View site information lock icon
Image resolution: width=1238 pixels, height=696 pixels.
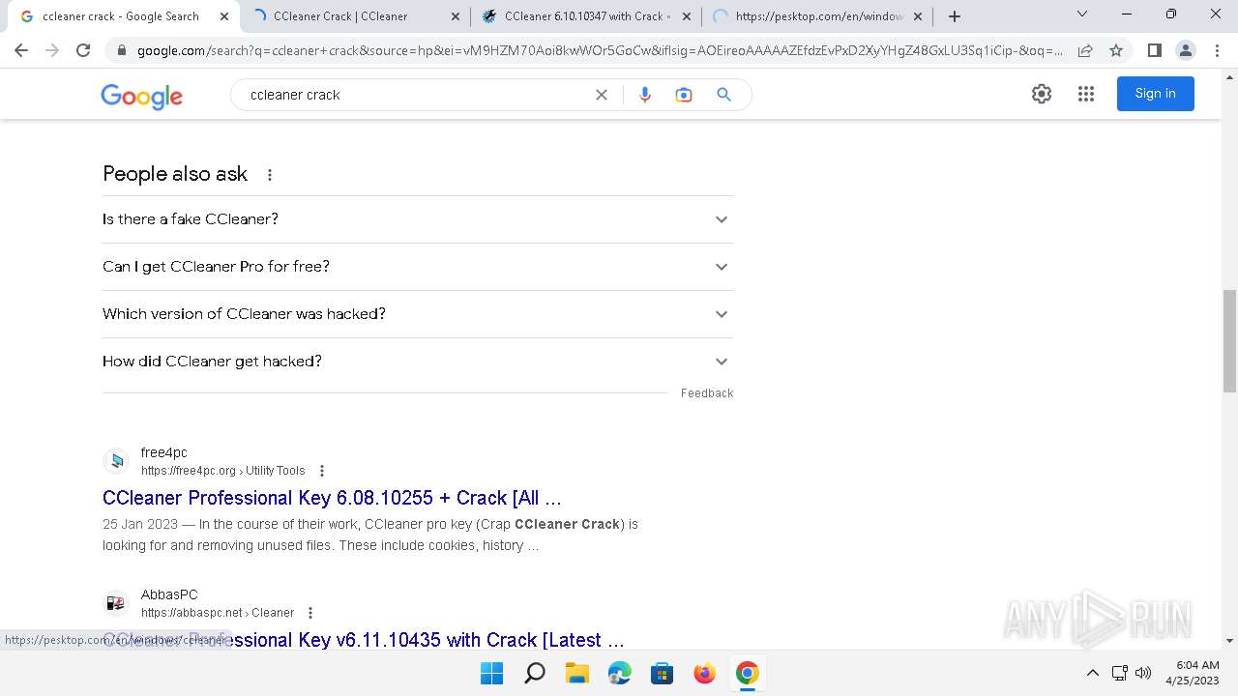point(121,50)
